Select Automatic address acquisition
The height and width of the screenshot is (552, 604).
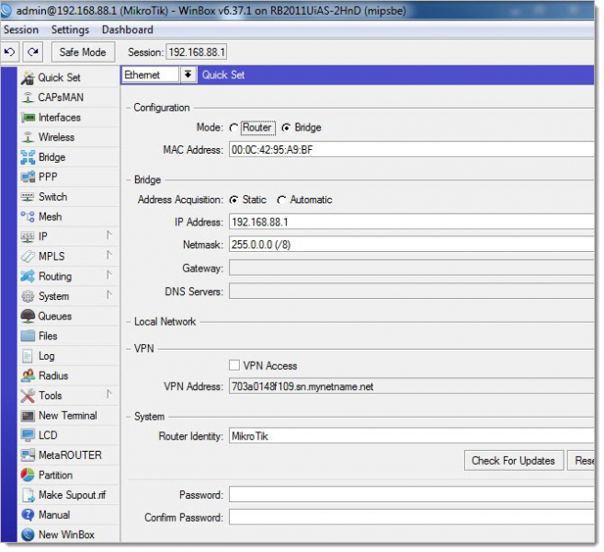pyautogui.click(x=281, y=200)
